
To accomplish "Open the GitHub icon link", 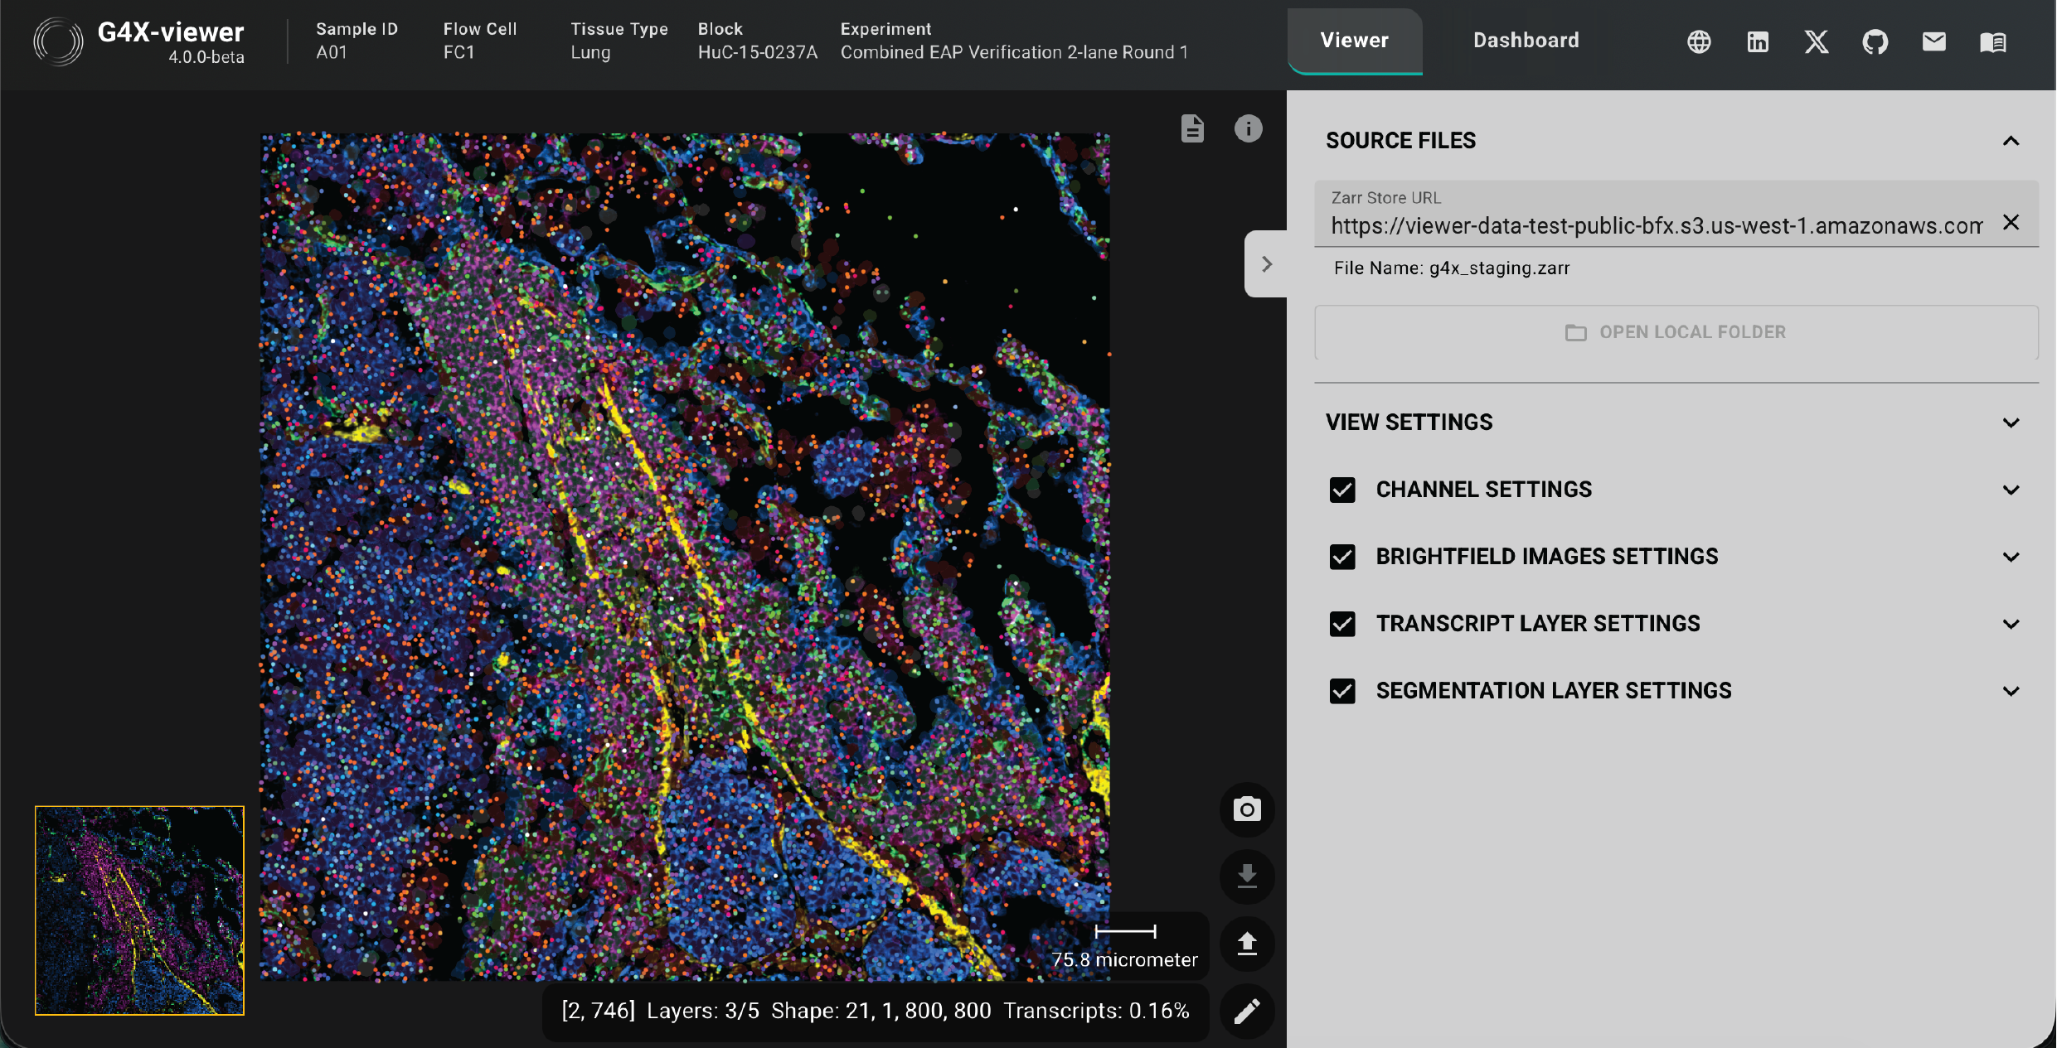I will pos(1875,41).
